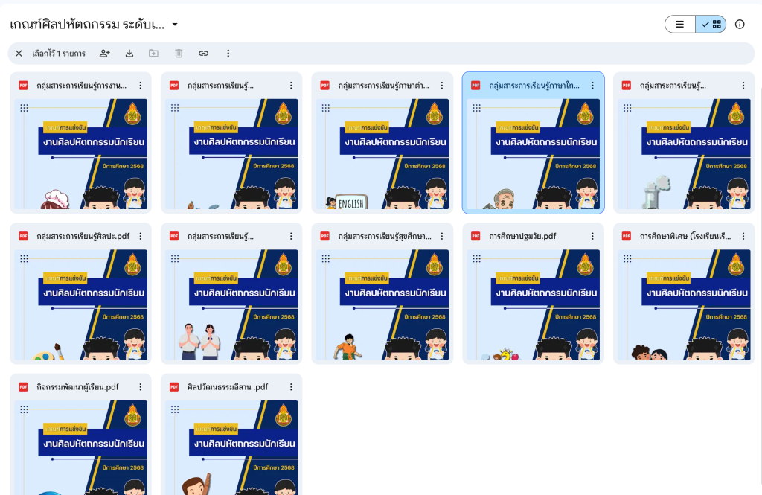The image size is (762, 495).
Task: Open the view details info icon
Action: pyautogui.click(x=740, y=25)
